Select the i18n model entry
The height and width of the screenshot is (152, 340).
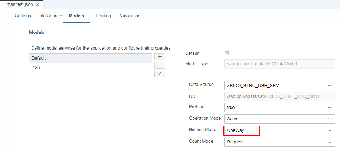pos(90,68)
